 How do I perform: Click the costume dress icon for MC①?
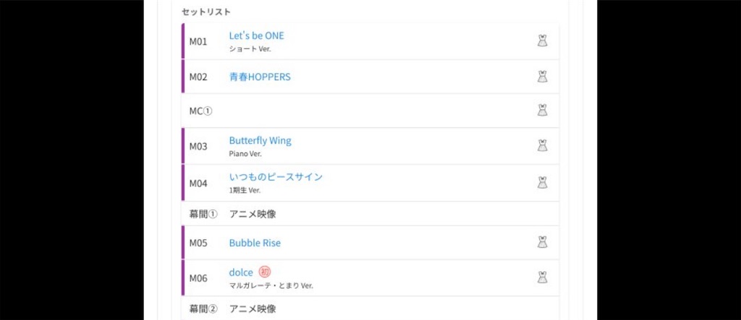click(x=542, y=110)
